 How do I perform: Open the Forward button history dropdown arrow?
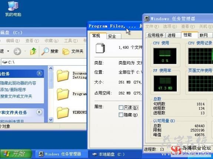pyautogui.click(x=25, y=51)
